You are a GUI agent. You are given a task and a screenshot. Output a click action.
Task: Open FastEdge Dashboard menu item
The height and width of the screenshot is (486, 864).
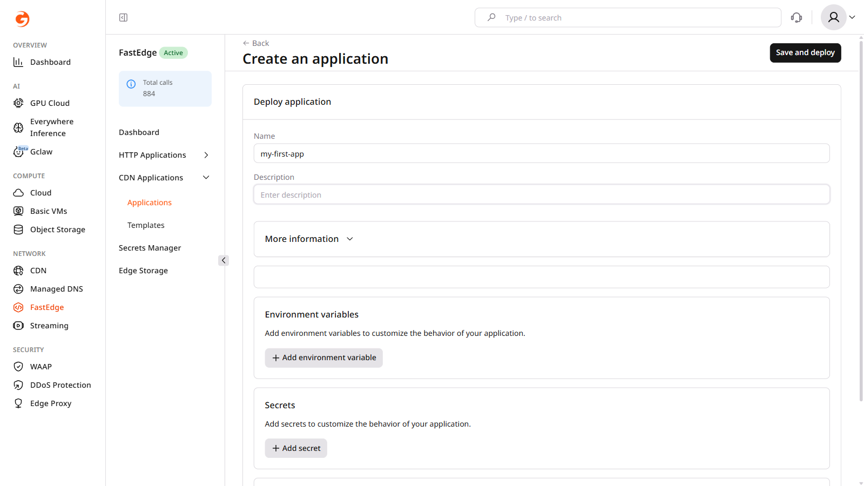[139, 132]
